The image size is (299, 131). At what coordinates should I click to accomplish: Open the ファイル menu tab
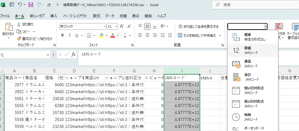(5, 16)
